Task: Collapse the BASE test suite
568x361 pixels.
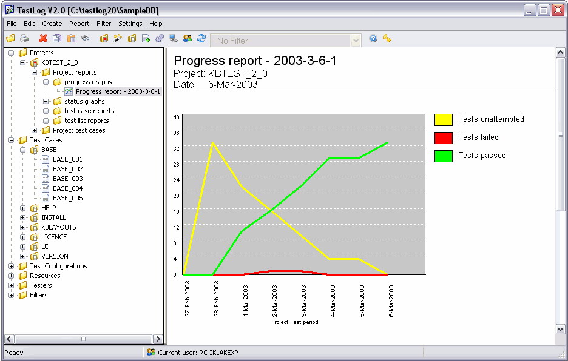Action: coord(23,150)
